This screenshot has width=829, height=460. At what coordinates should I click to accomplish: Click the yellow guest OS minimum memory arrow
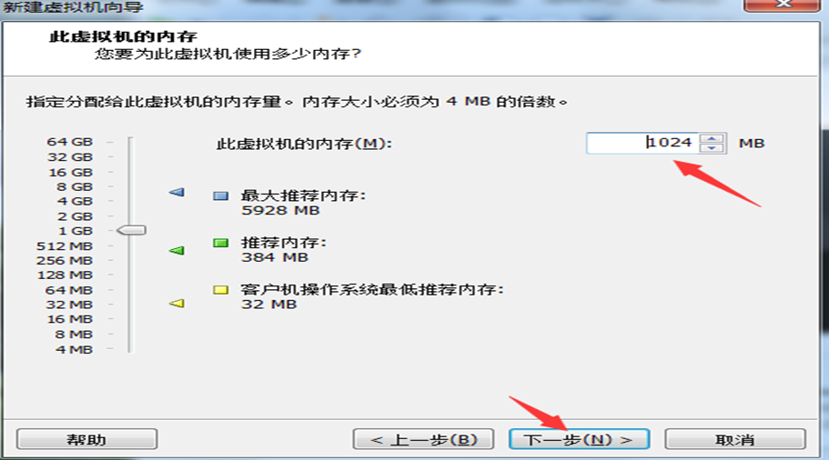tap(177, 304)
